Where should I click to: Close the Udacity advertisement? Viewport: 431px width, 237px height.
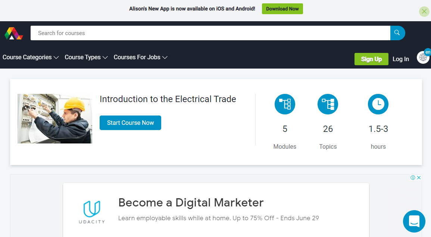[419, 178]
